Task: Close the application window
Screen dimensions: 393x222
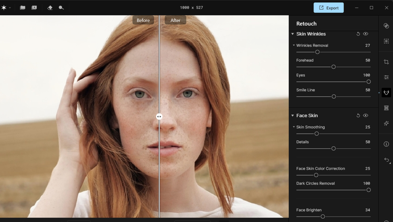Action: pyautogui.click(x=386, y=8)
